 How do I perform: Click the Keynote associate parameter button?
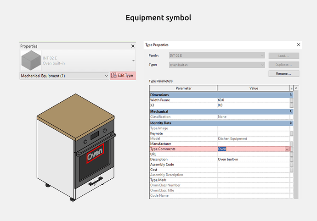[x=291, y=133]
